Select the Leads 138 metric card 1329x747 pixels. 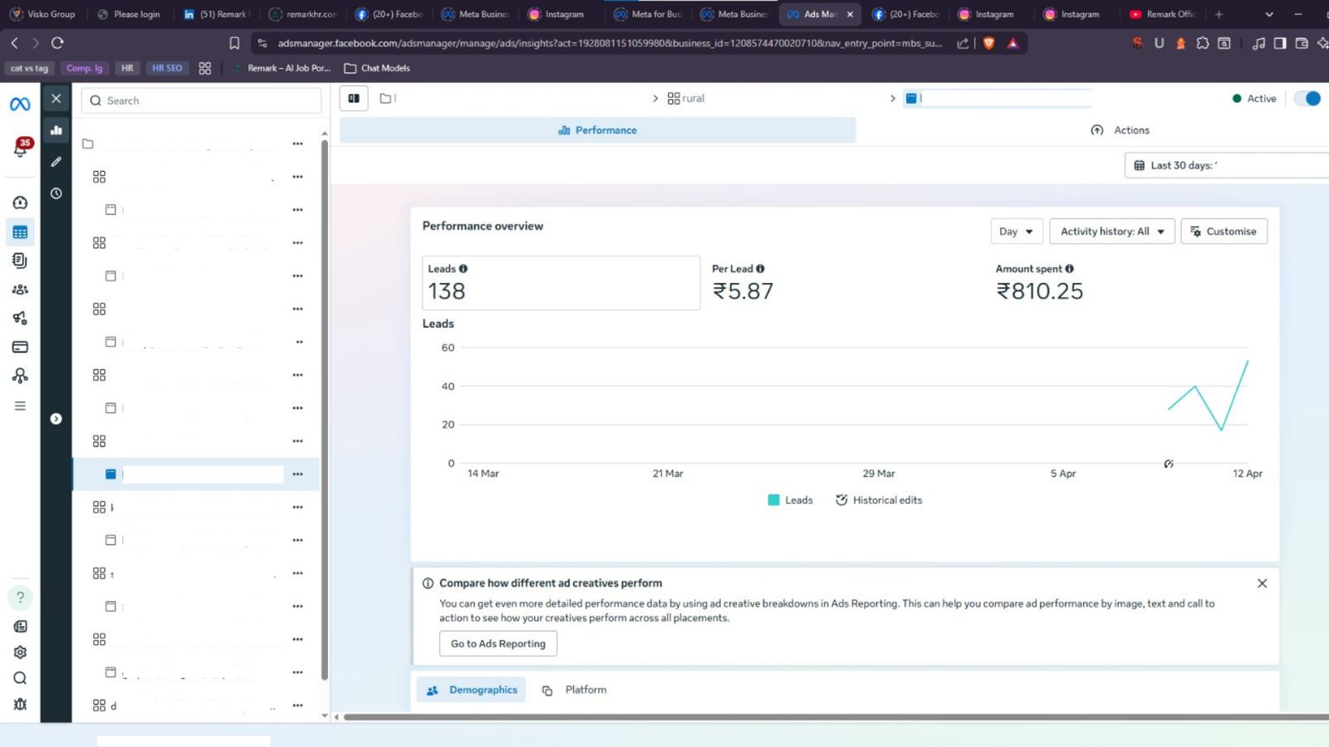click(x=562, y=283)
